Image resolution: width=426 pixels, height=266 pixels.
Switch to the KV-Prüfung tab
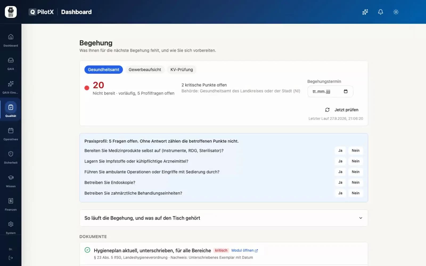coord(182,70)
